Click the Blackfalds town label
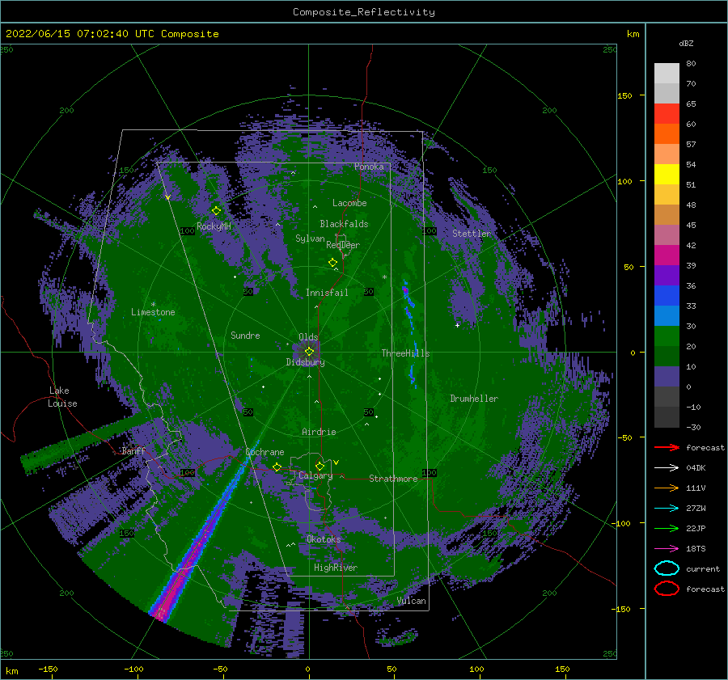 [x=344, y=224]
